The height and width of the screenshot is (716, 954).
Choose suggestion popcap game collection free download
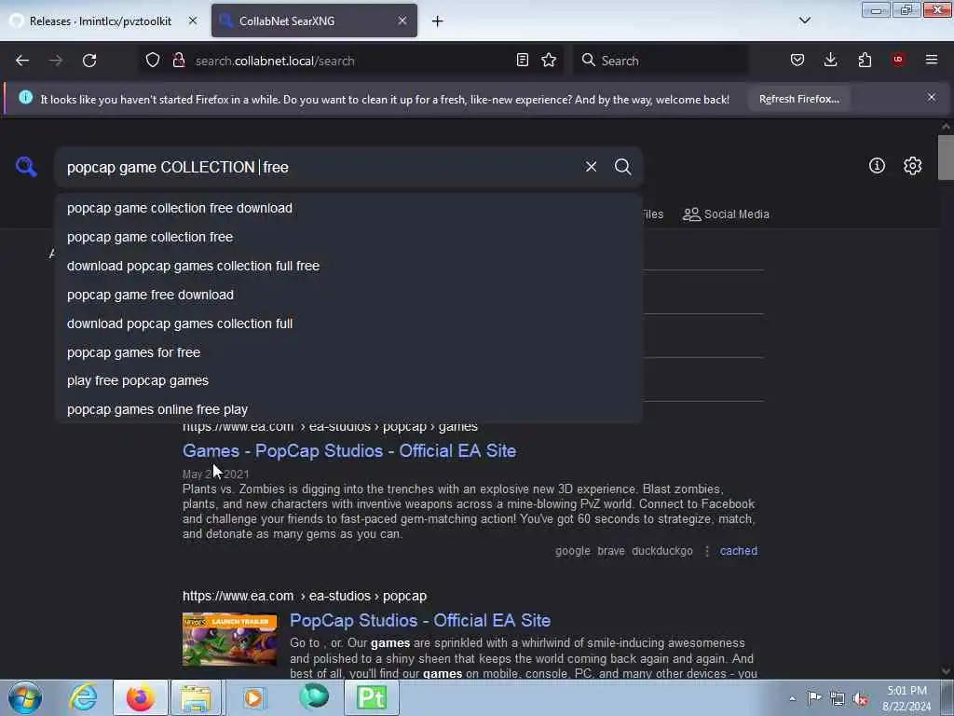[x=348, y=208]
